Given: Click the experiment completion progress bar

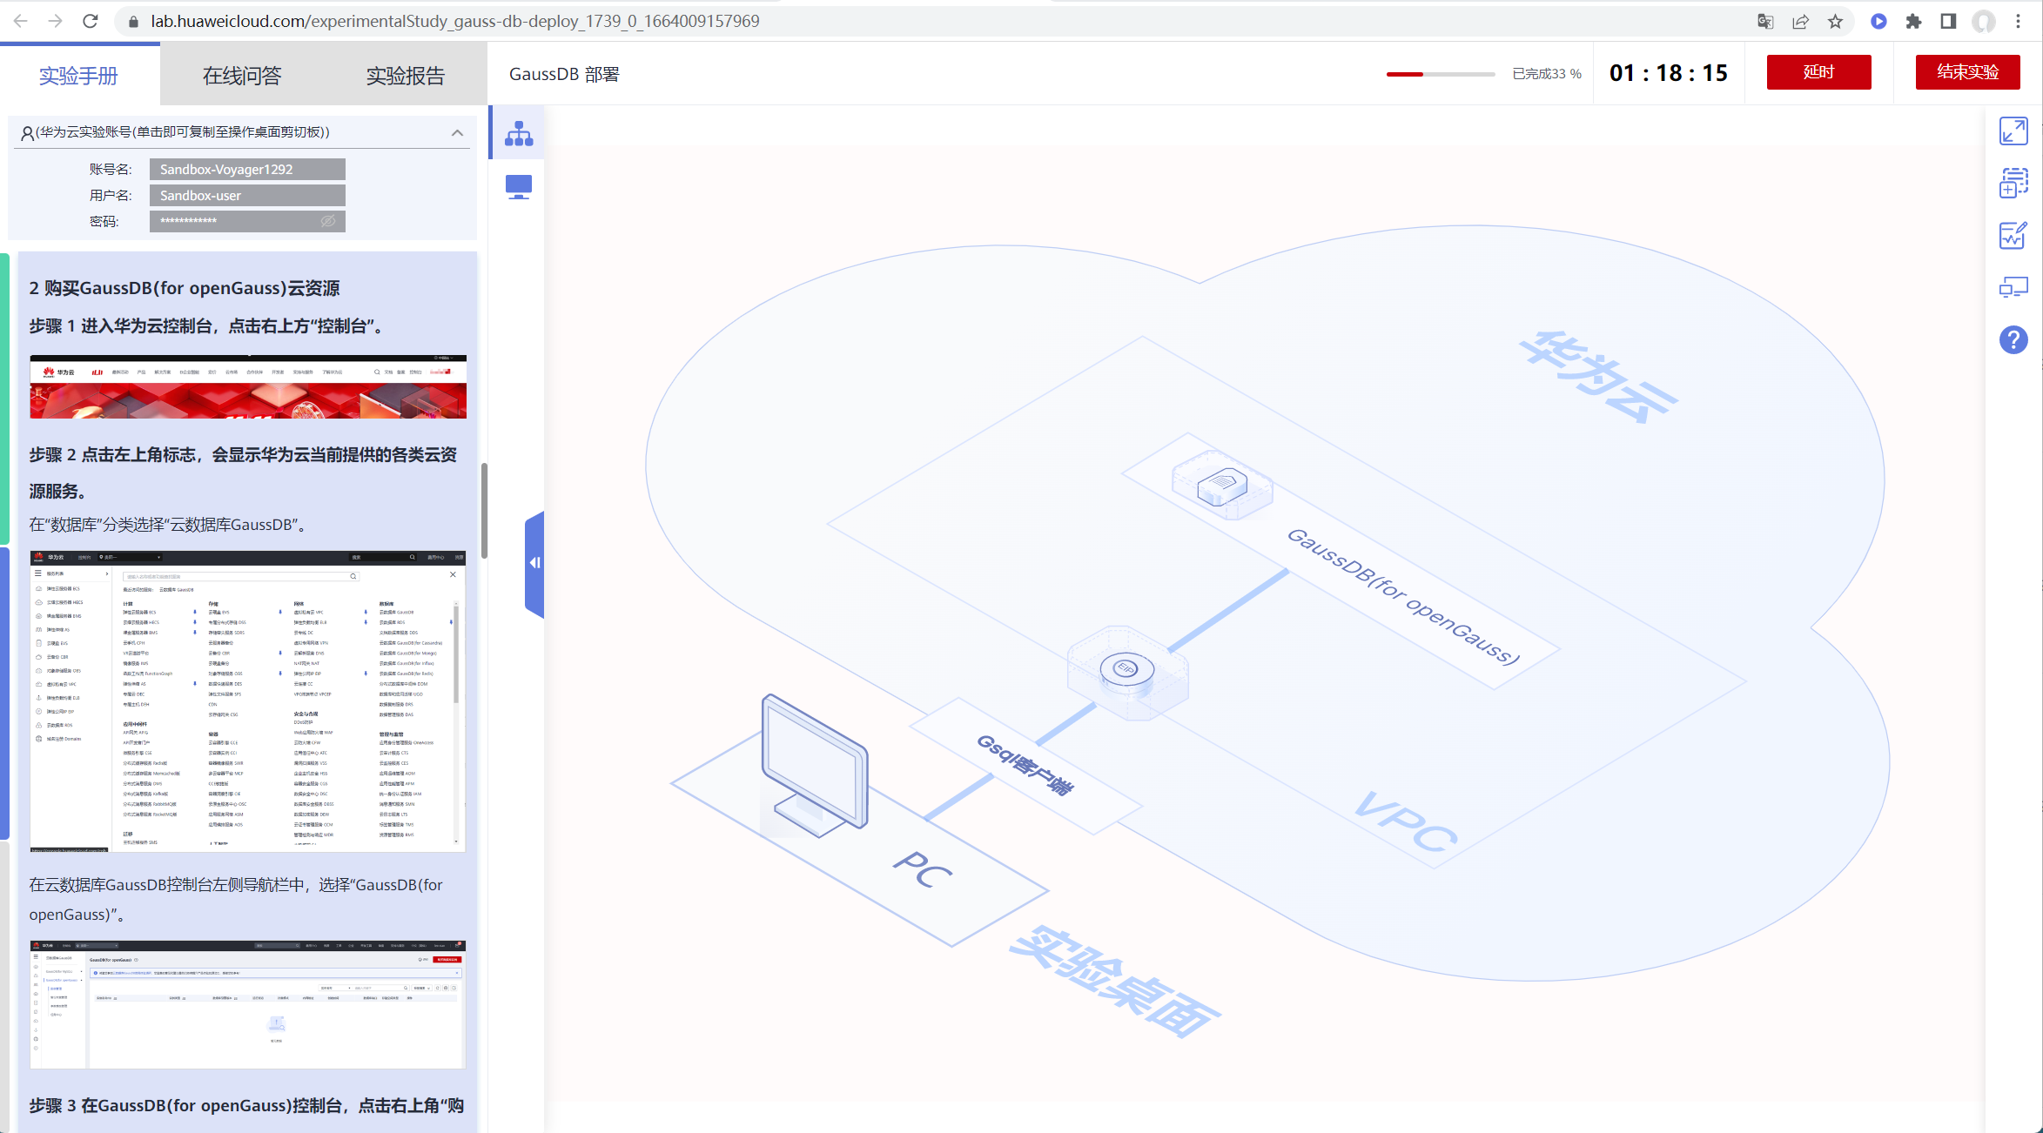Looking at the screenshot, I should tap(1441, 74).
